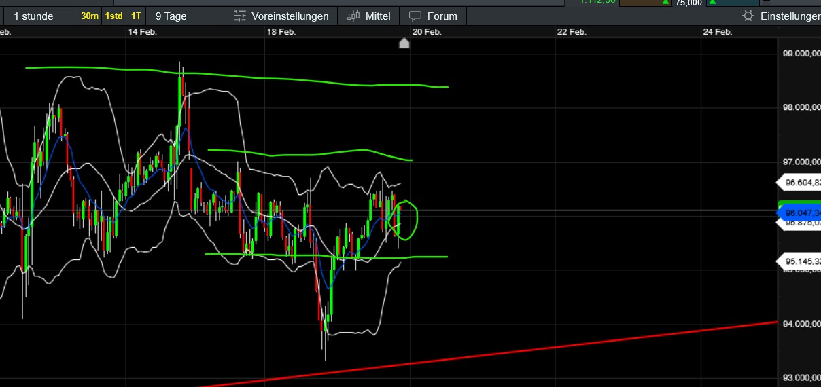This screenshot has width=821, height=387.
Task: Click the 96.604,82 price tag
Action: tap(799, 183)
